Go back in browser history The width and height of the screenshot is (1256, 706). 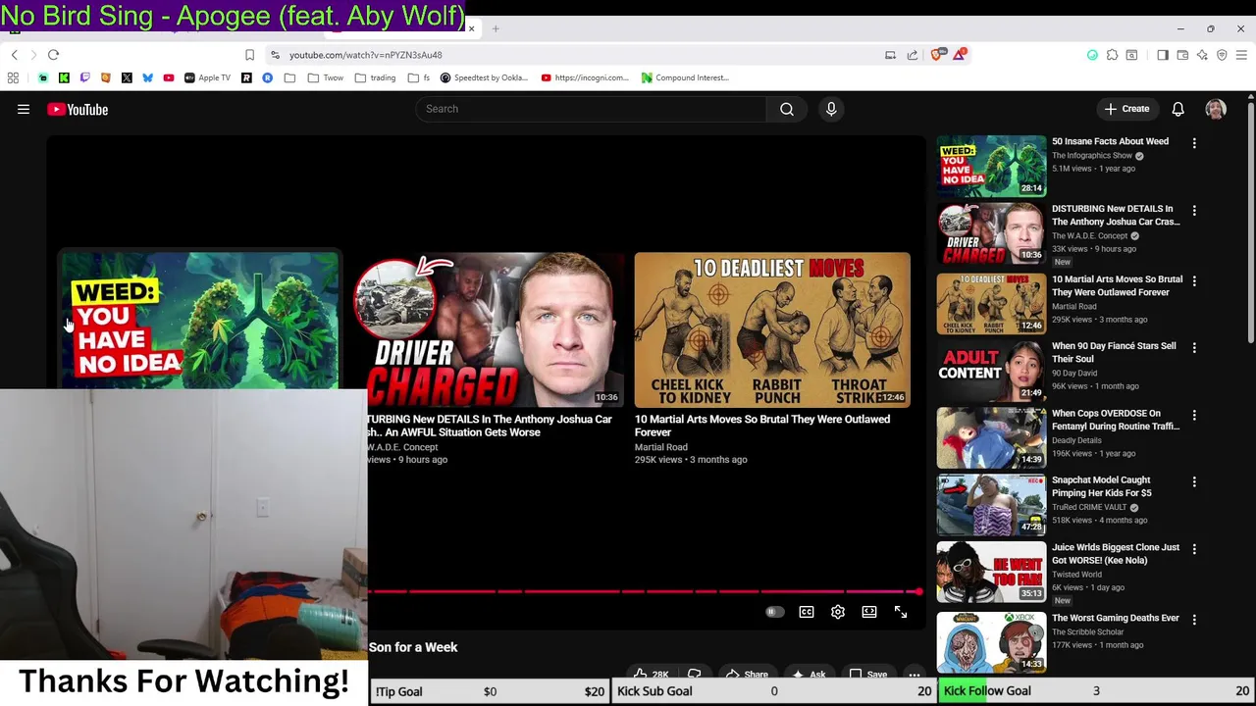pyautogui.click(x=14, y=55)
